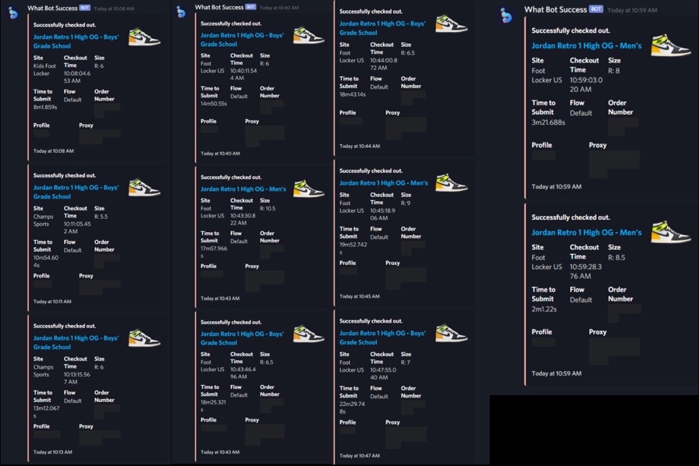Click the BOT badge in the 10:59 AM message header
The height and width of the screenshot is (466, 699).
point(596,9)
